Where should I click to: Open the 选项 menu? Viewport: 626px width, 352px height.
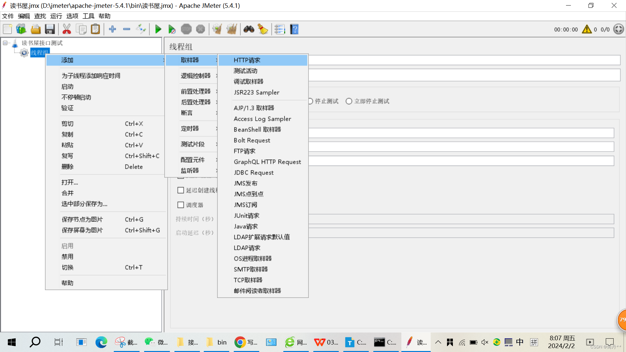coord(72,16)
